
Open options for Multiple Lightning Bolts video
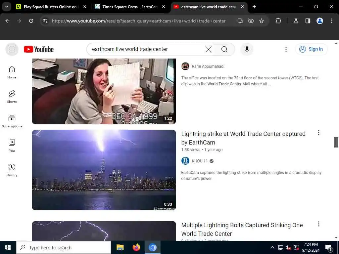318,224
